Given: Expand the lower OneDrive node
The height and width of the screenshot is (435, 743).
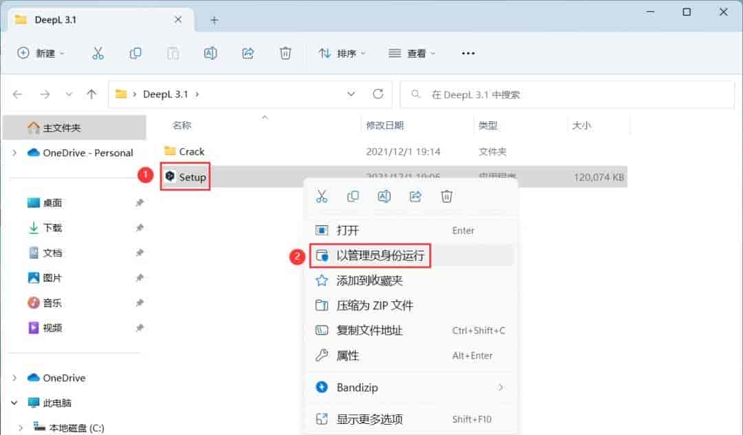Looking at the screenshot, I should 14,378.
